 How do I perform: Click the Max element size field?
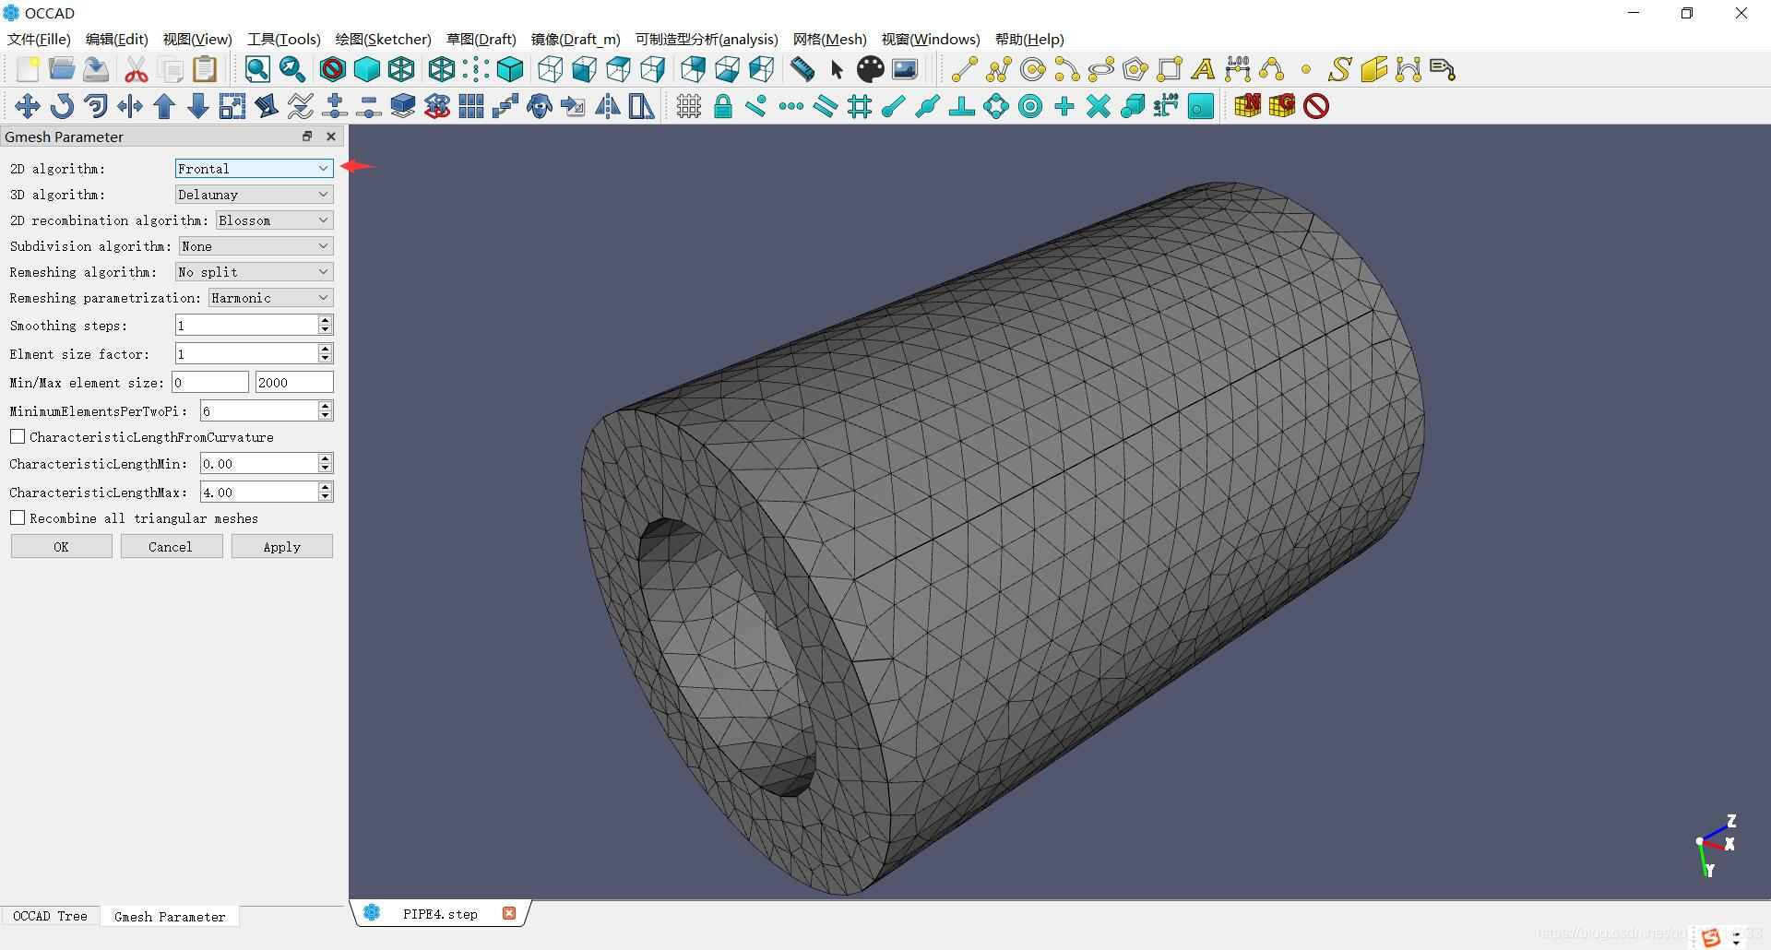pos(293,383)
